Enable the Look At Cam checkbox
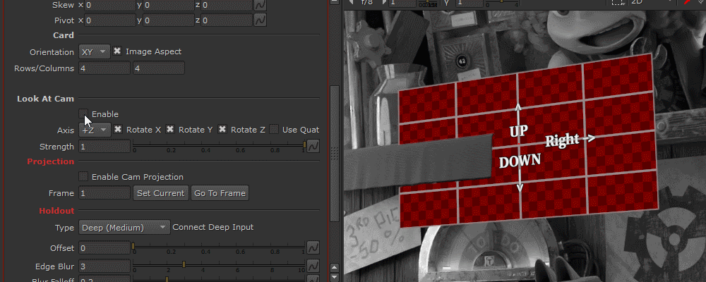 click(83, 114)
